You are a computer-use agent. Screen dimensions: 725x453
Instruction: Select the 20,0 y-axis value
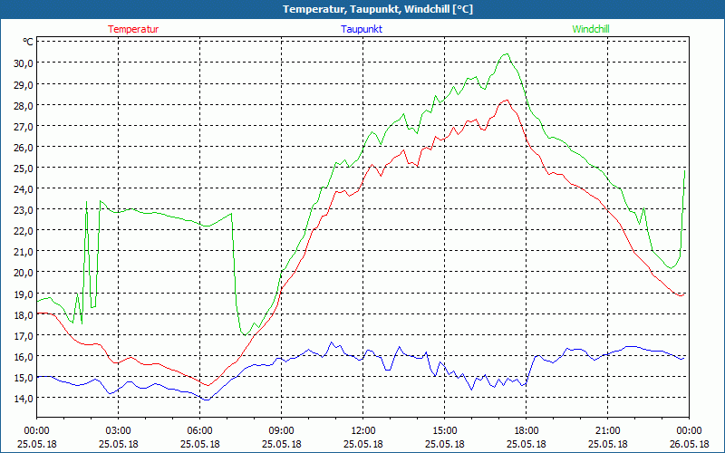pyautogui.click(x=24, y=273)
